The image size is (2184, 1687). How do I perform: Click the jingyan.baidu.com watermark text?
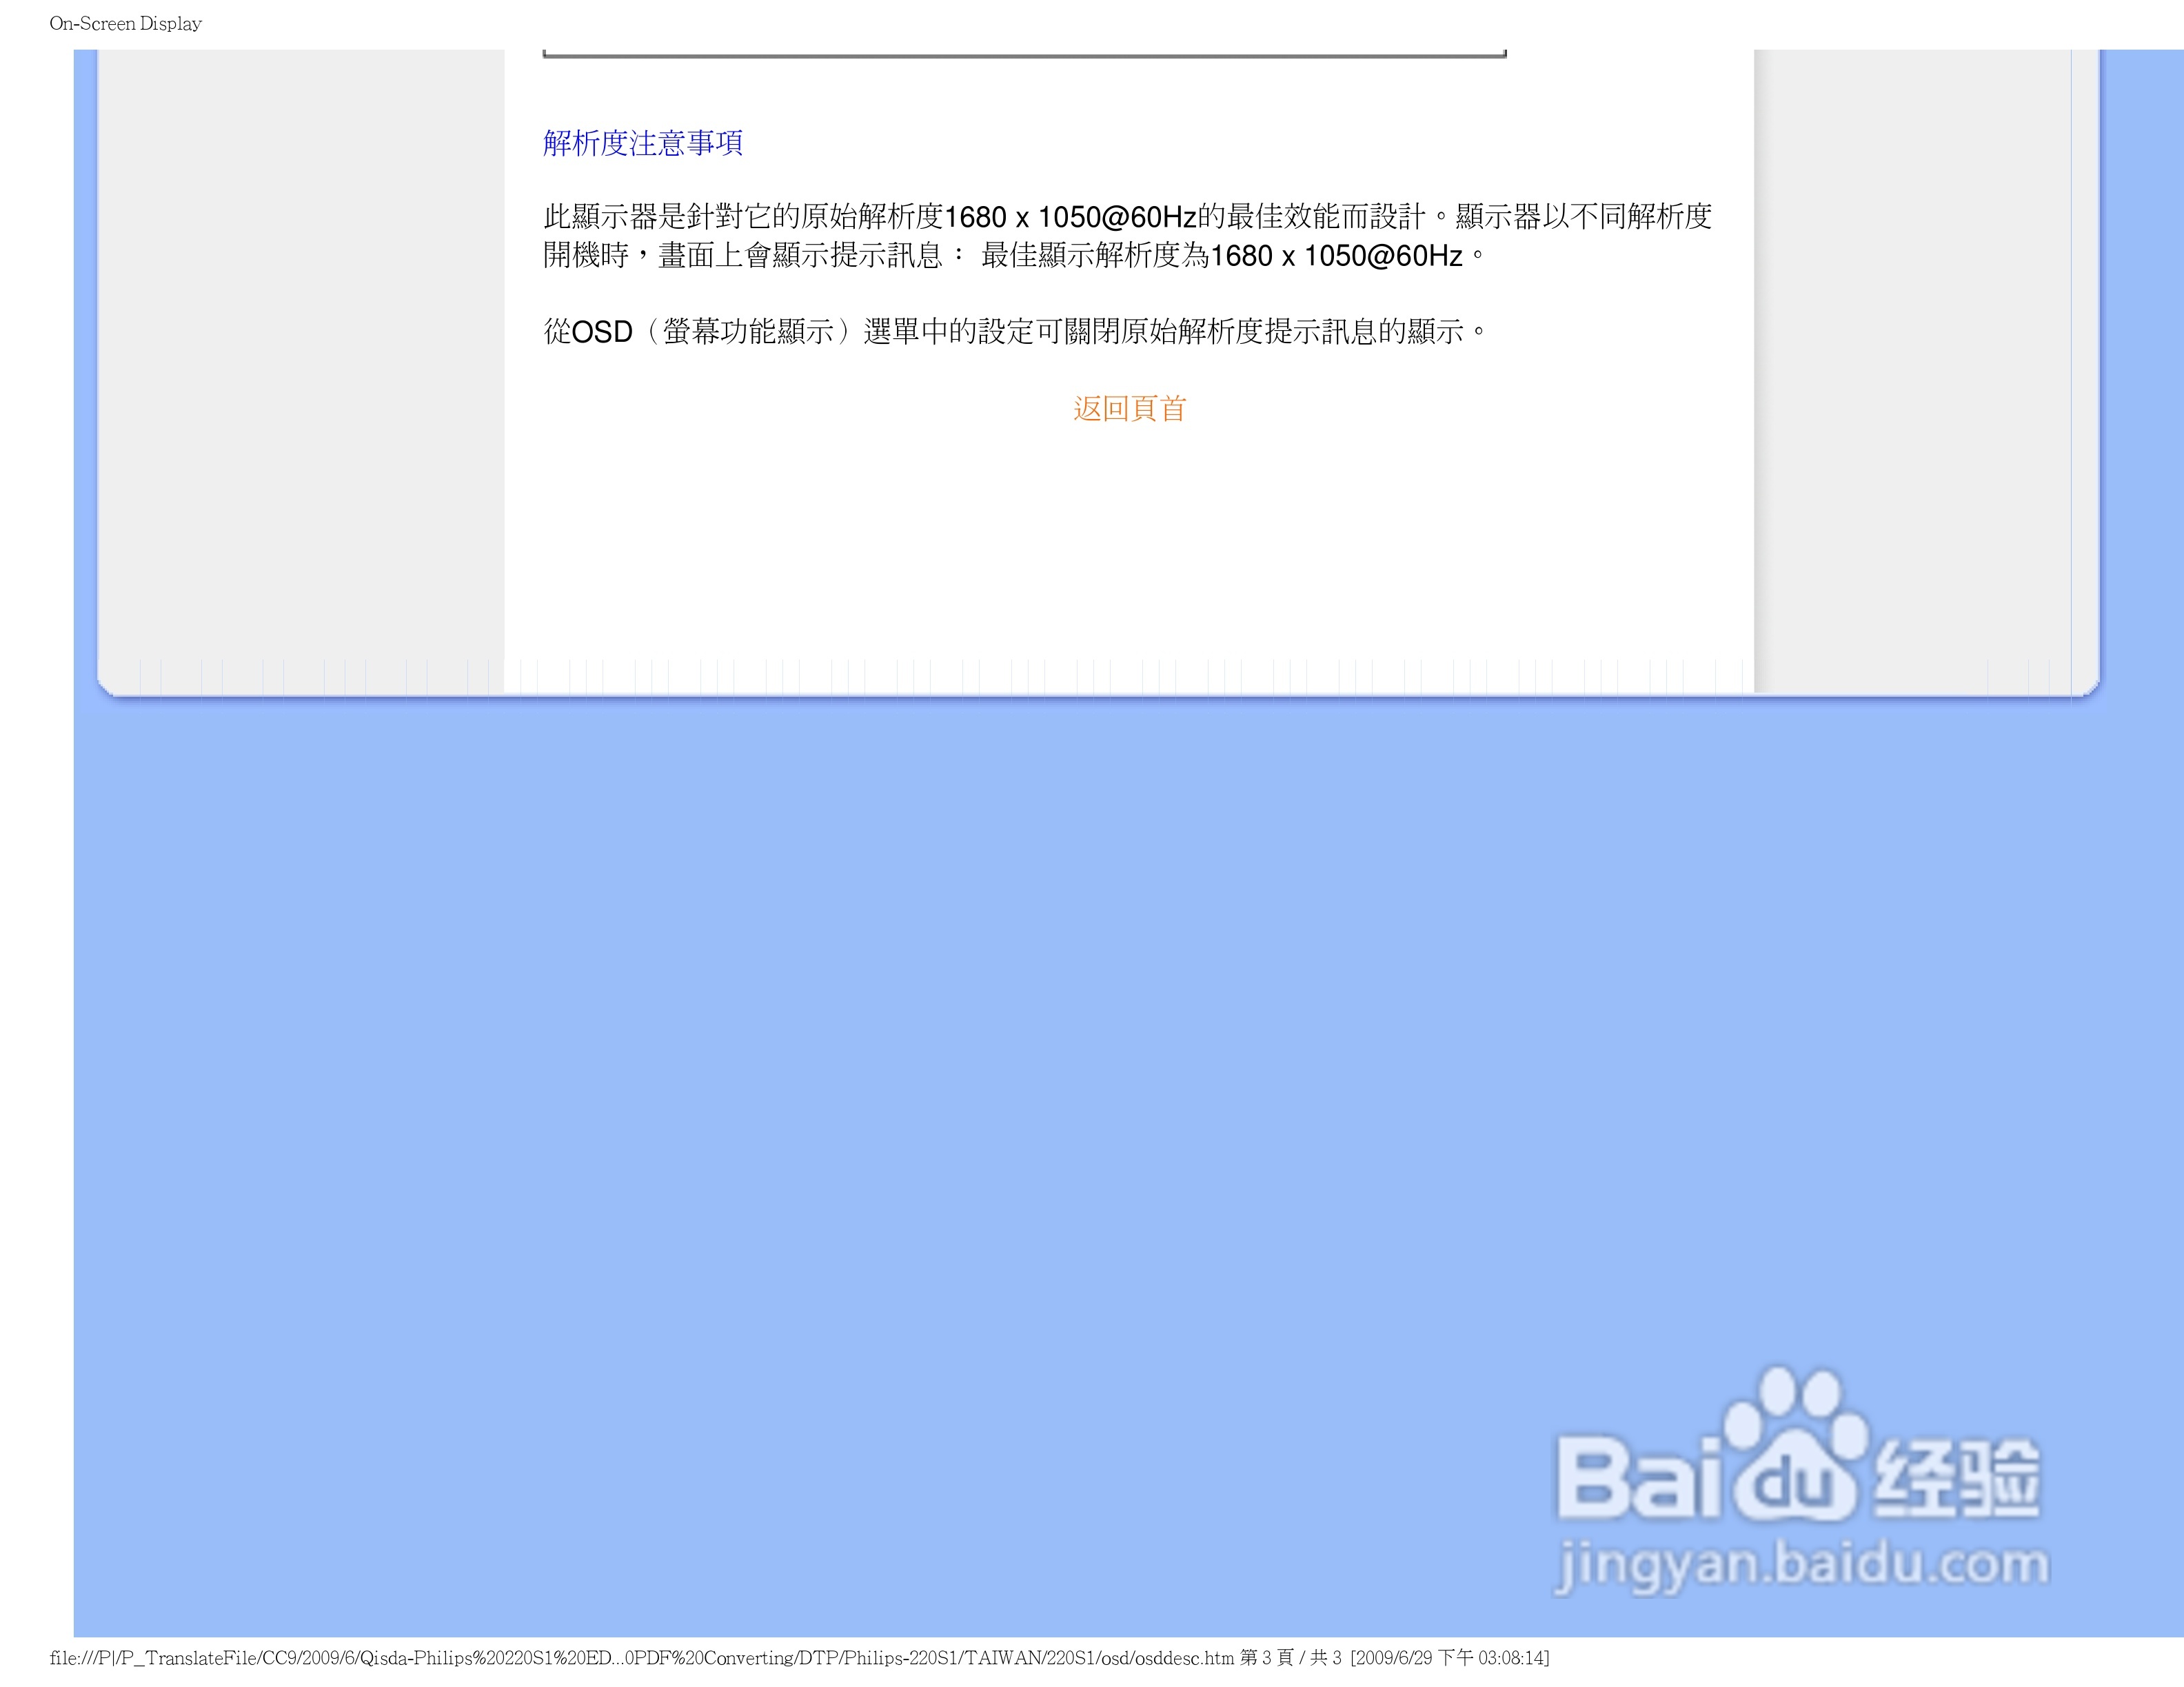pos(1801,1564)
